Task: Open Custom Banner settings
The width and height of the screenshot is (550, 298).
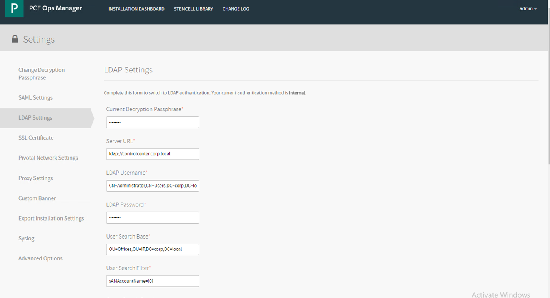Action: [37, 198]
